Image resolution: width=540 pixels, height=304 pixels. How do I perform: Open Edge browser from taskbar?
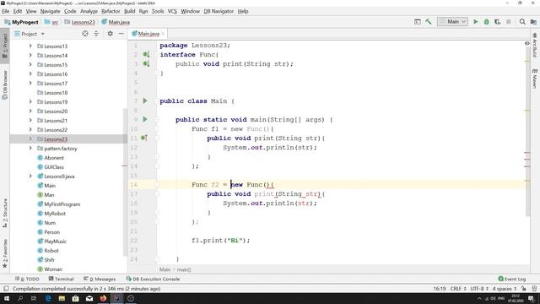[x=48, y=298]
